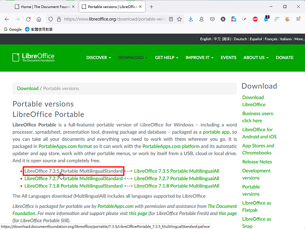Open Business users: click here sidebar link

point(258,117)
